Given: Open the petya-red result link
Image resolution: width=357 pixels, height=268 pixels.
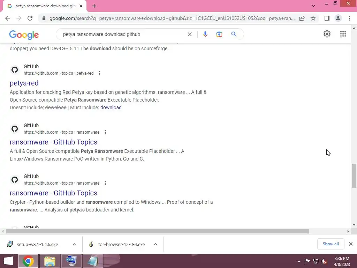Looking at the screenshot, I should tap(24, 83).
